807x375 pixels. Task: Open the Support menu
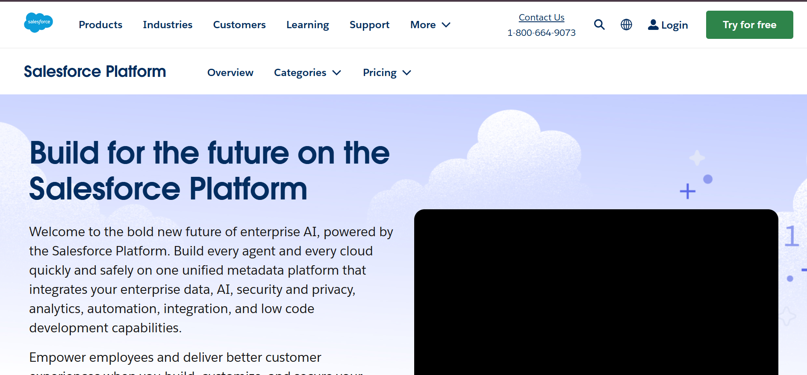point(370,25)
